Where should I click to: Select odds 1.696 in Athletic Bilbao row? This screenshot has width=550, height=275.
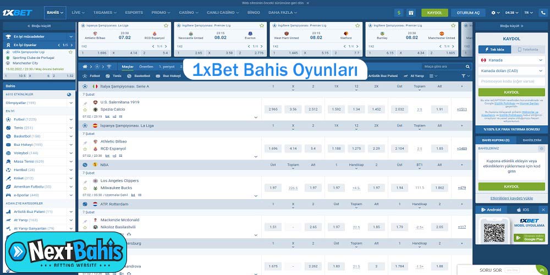click(x=273, y=148)
